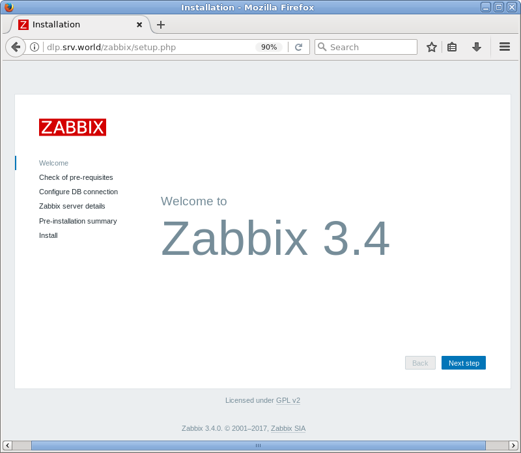Click the Firefox logo in the title bar

9,7
